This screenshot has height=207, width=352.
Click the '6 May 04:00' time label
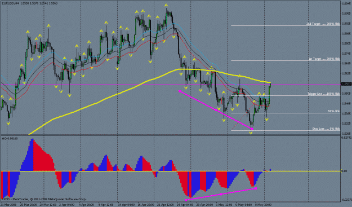tap(243, 205)
